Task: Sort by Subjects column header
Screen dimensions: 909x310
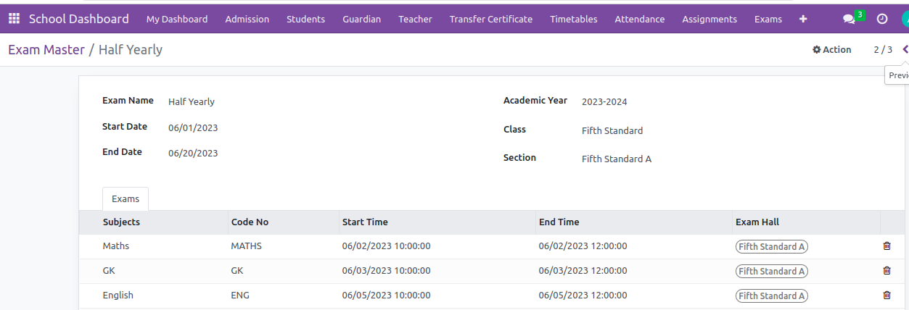Action: [121, 222]
